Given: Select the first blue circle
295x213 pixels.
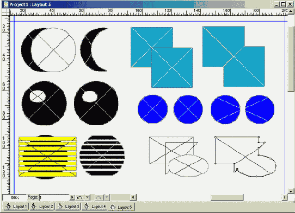Looking at the screenshot, I should [x=152, y=109].
